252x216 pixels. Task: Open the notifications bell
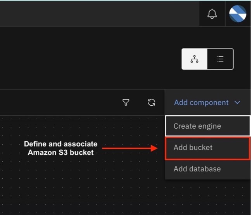pyautogui.click(x=213, y=14)
